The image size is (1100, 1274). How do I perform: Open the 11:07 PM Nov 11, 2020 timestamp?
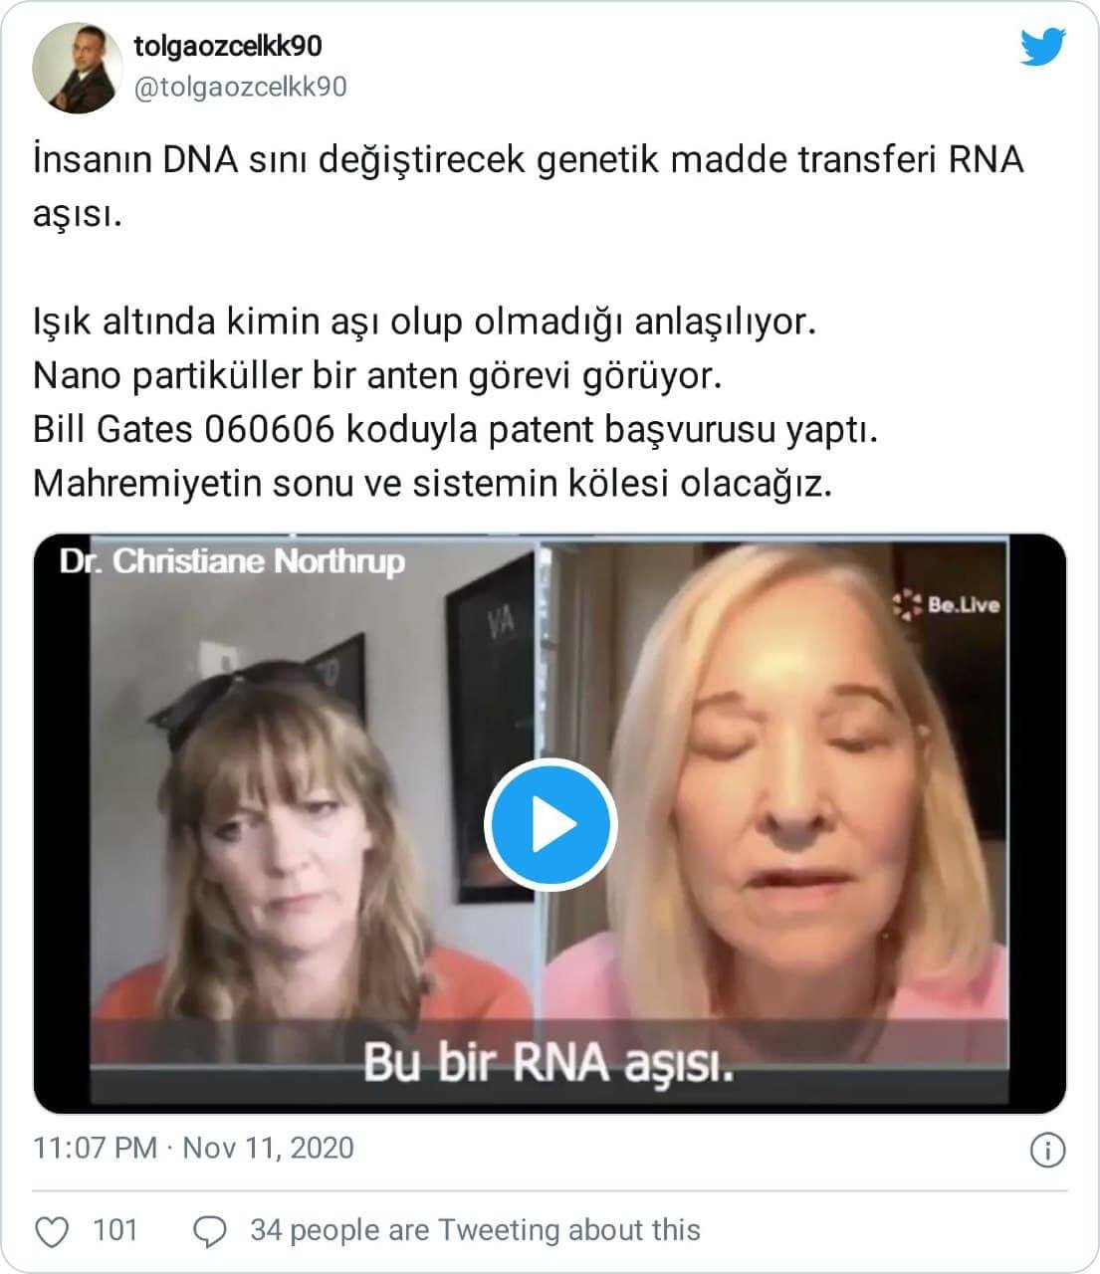(x=194, y=1148)
